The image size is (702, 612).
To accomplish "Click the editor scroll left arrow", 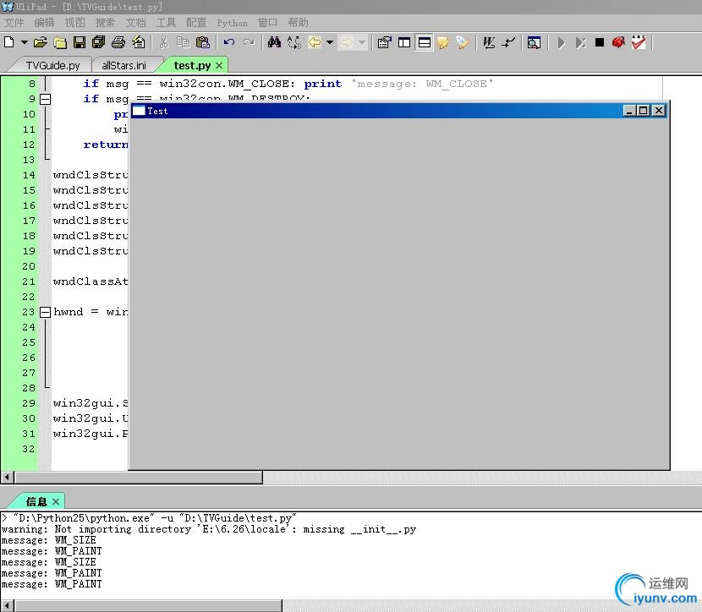I will pos(7,478).
